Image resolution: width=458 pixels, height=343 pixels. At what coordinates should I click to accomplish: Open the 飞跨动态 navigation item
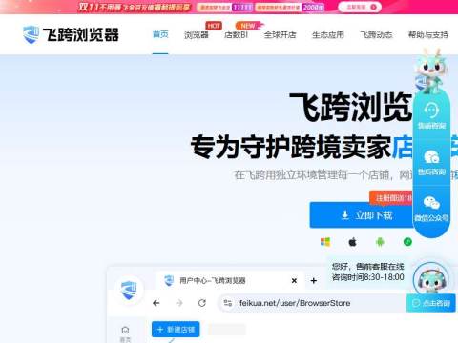[376, 35]
